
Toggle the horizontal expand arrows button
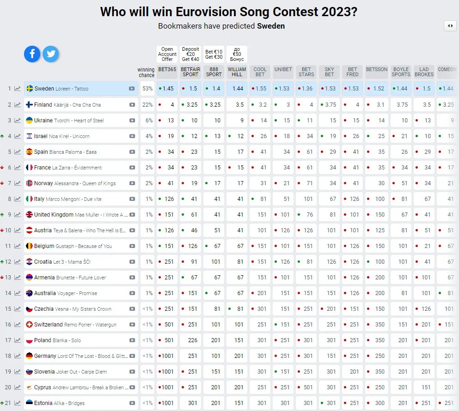tap(450, 26)
